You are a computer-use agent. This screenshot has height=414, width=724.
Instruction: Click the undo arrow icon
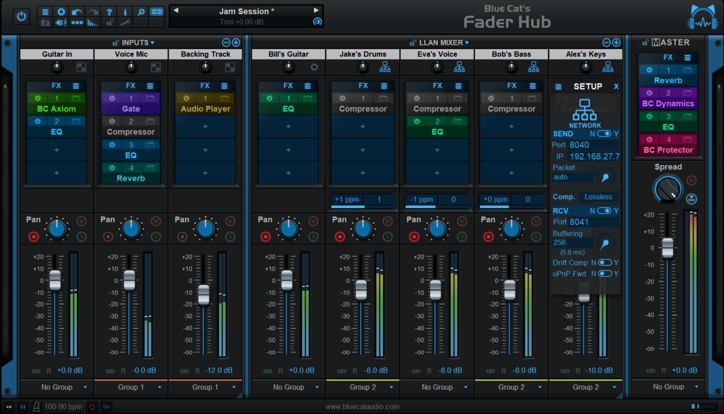point(77,12)
